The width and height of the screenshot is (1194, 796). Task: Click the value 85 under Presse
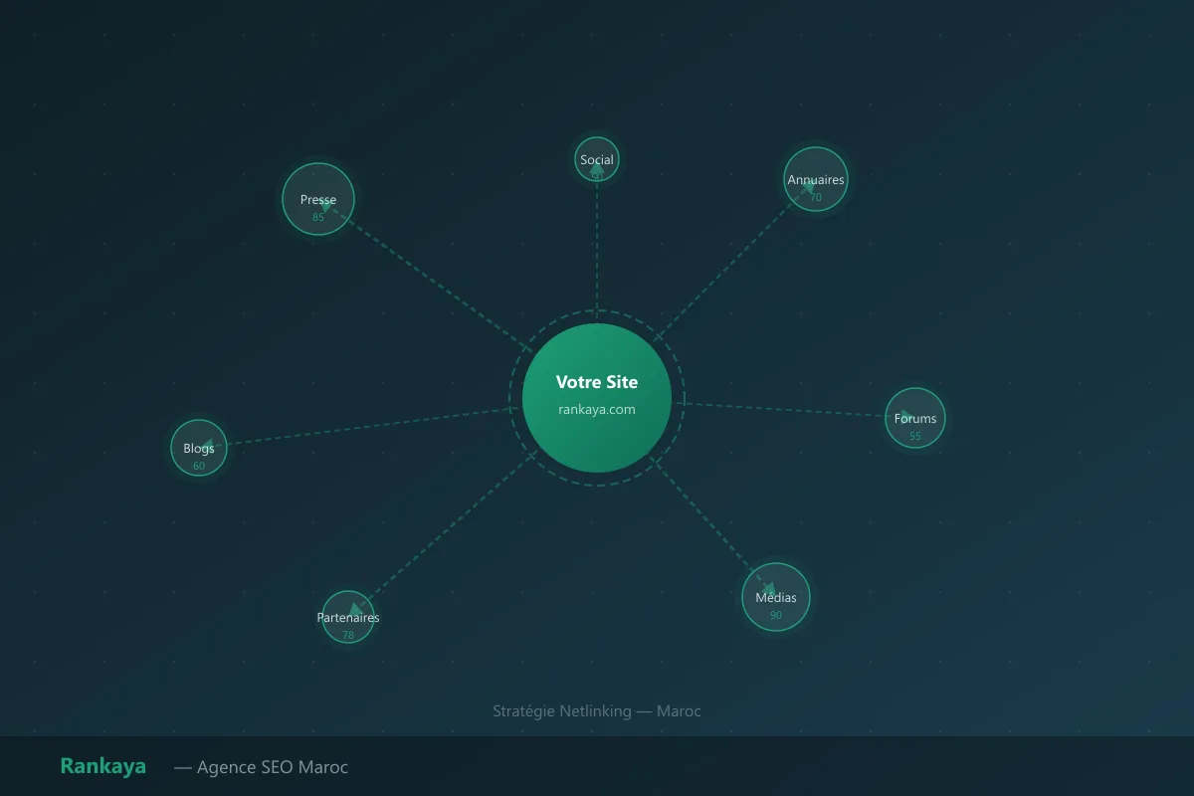(x=318, y=217)
